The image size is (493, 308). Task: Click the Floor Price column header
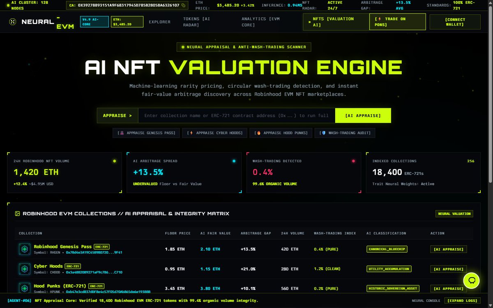click(x=177, y=233)
